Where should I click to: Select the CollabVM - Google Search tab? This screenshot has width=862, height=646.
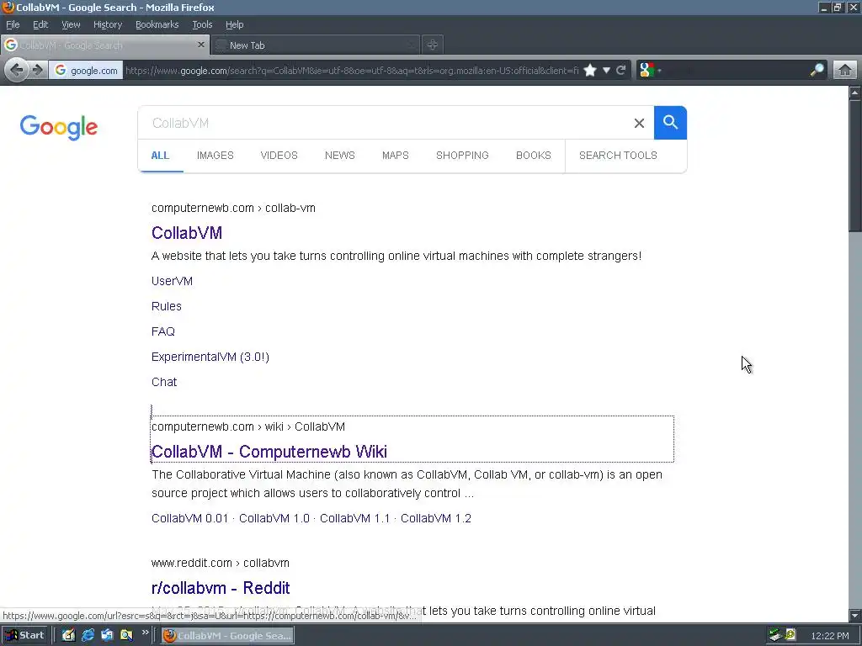(104, 45)
